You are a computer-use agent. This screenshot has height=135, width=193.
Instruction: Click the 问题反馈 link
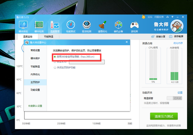point(159,17)
